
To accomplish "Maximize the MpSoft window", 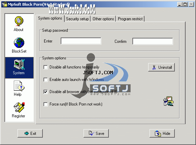I will coord(185,4).
